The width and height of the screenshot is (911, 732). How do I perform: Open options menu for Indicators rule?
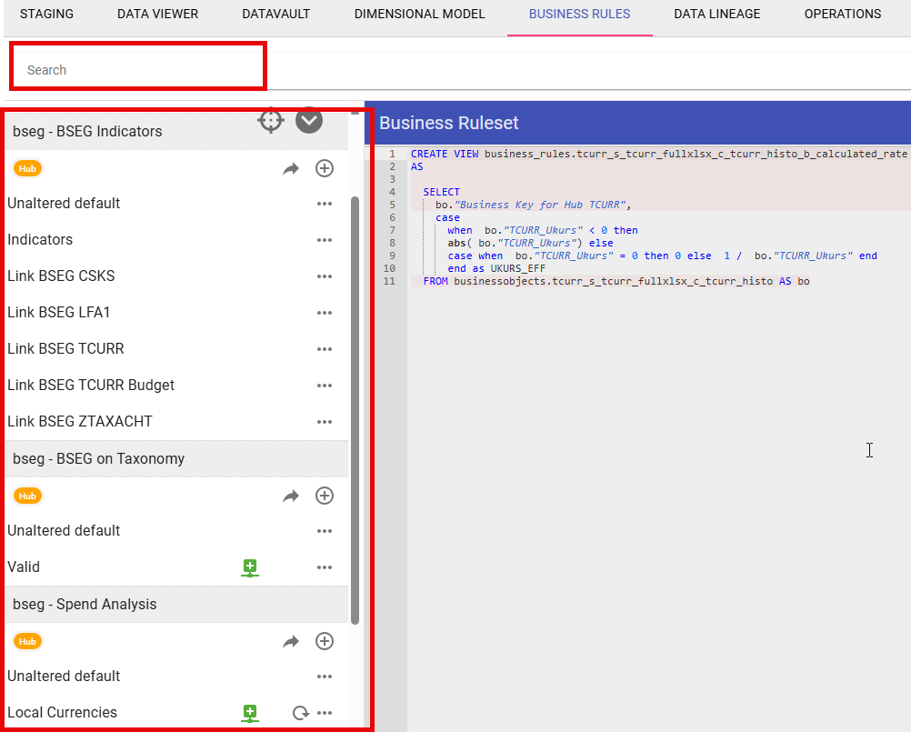[325, 240]
